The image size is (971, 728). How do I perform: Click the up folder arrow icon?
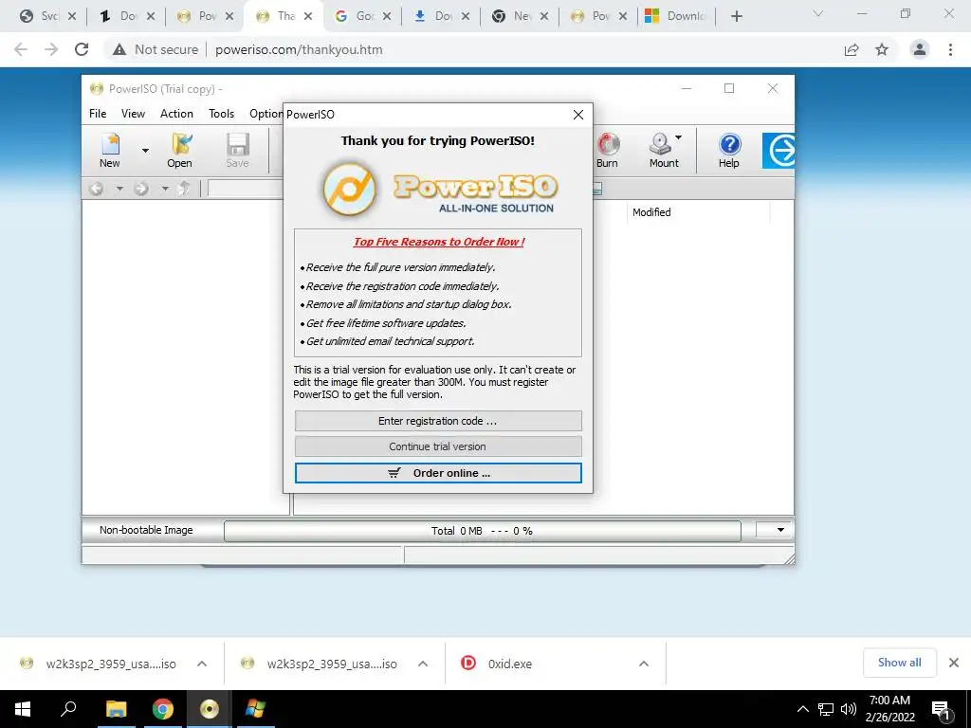[x=183, y=189]
